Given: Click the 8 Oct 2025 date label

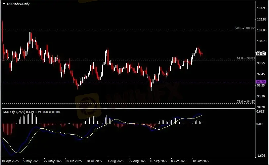Looking at the screenshot, I should point(179,161).
